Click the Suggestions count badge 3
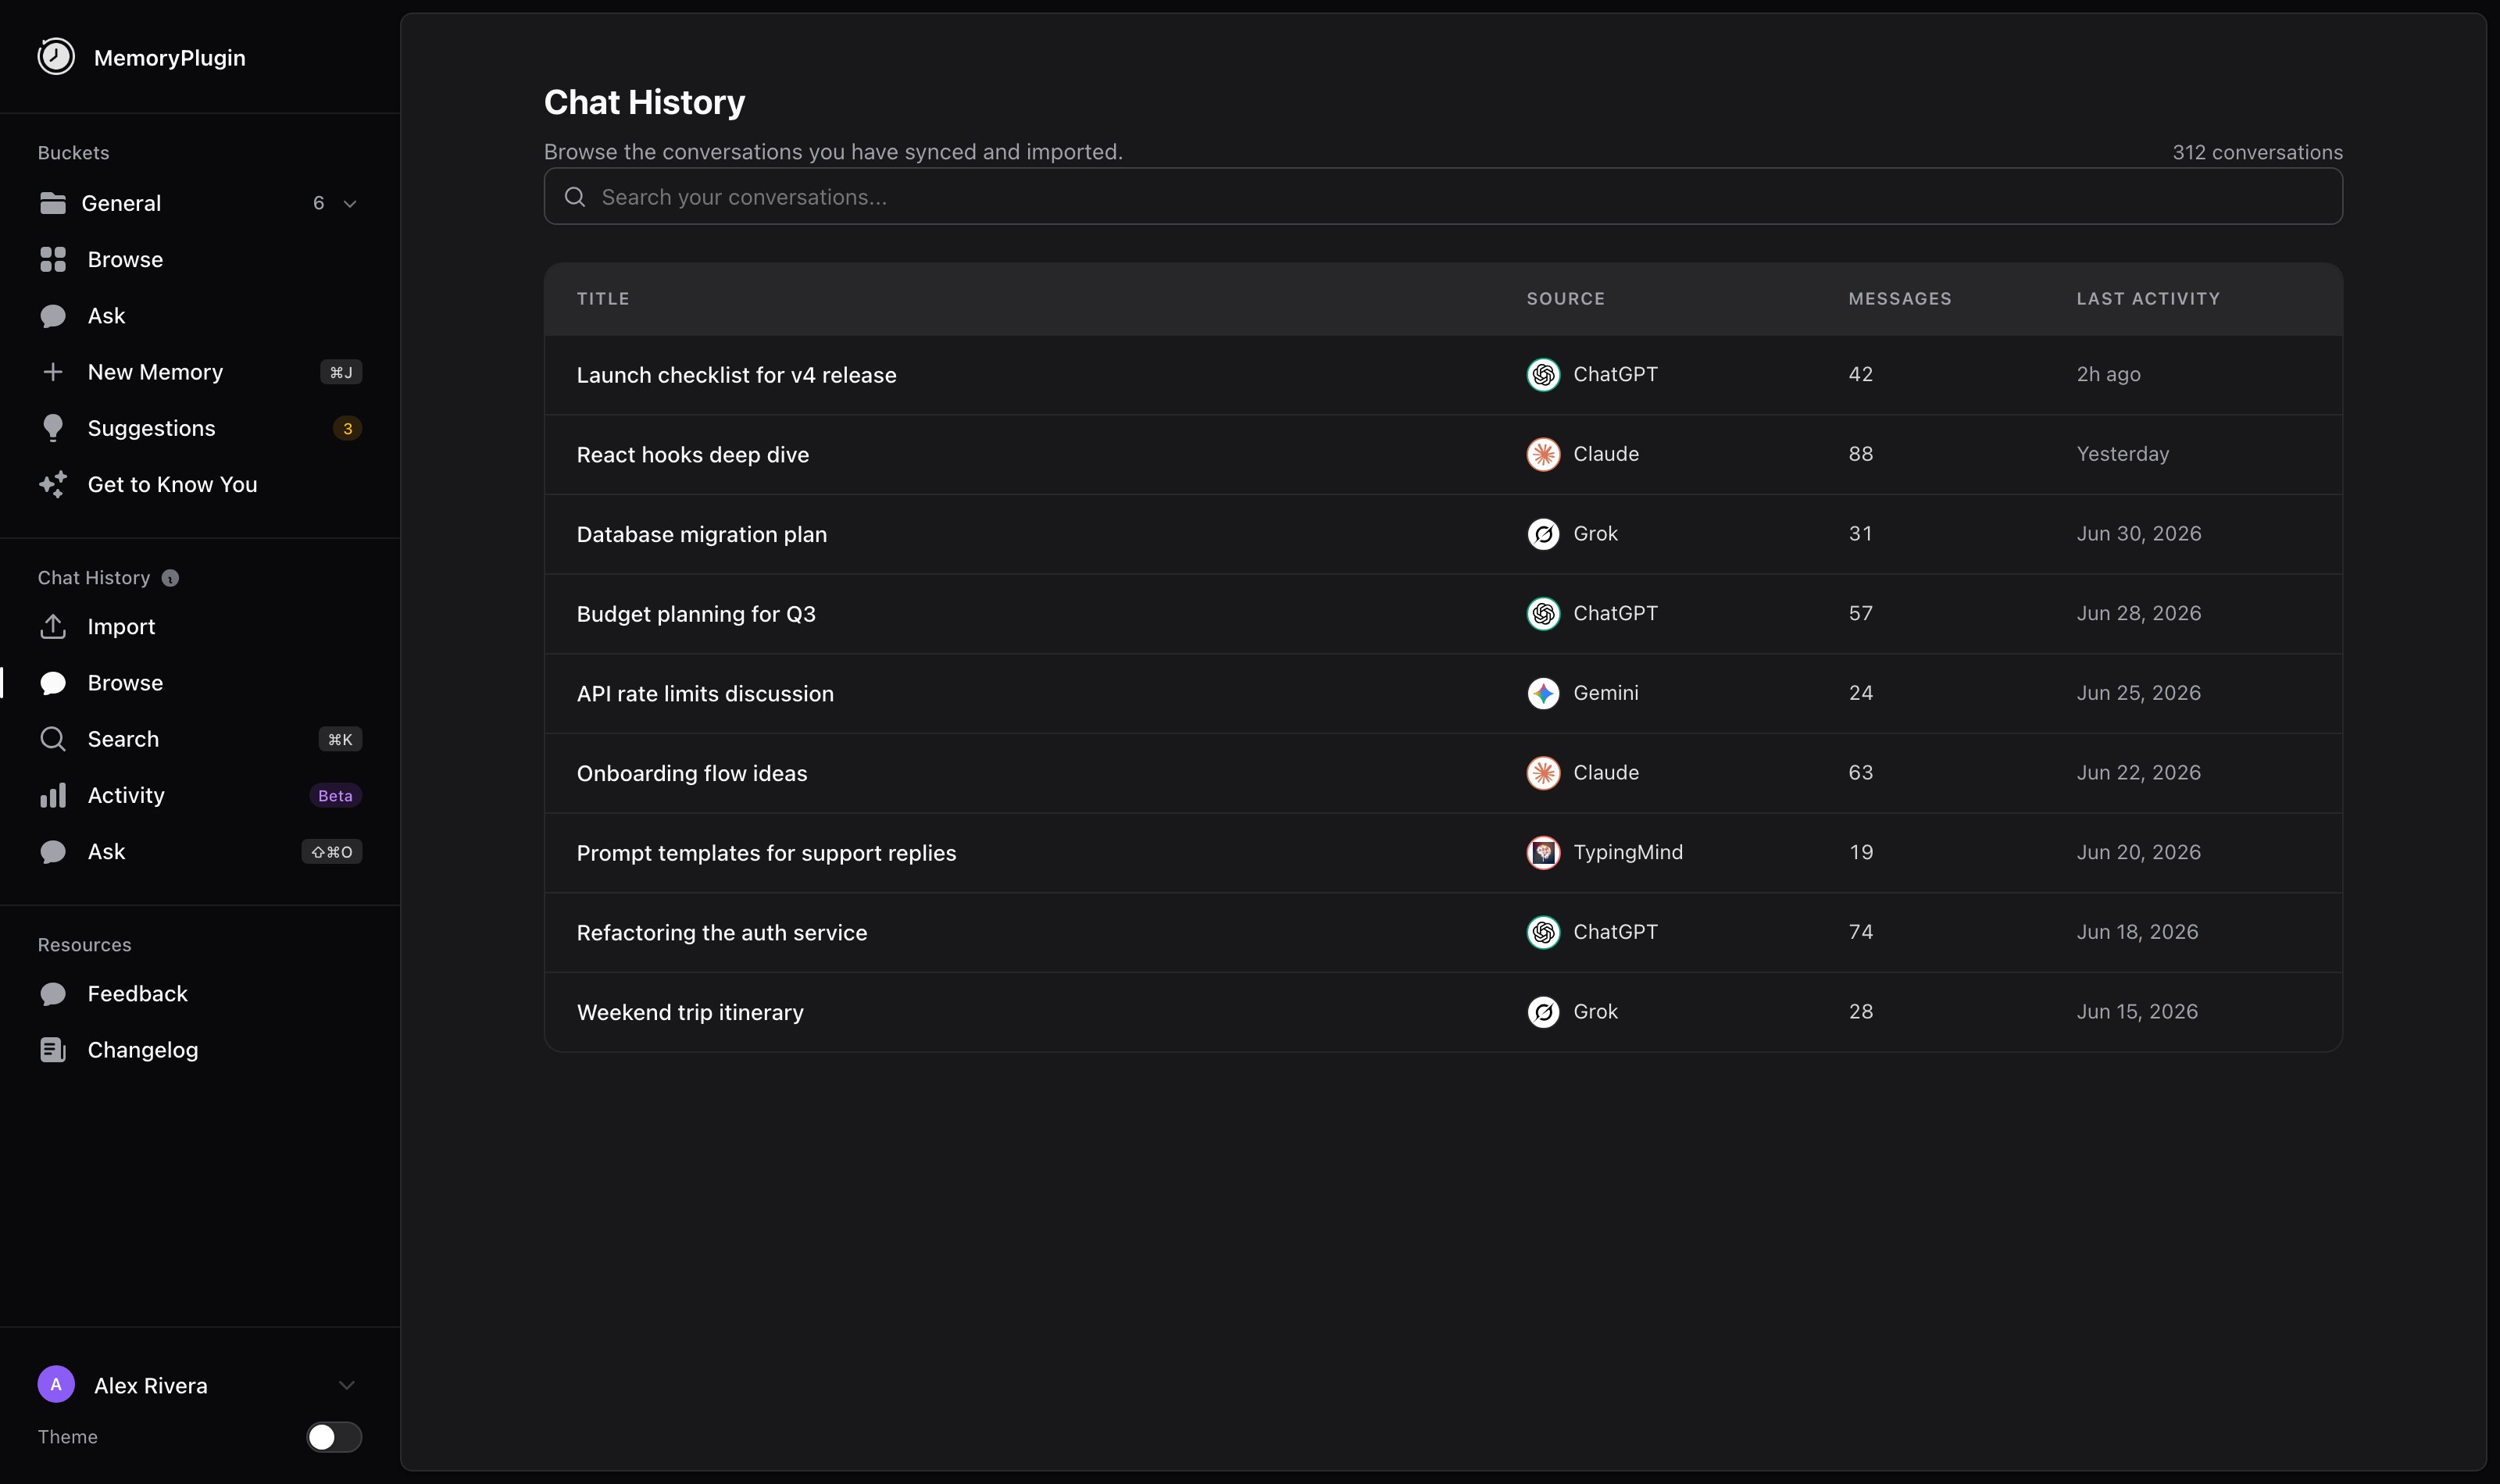This screenshot has height=1484, width=2500. (x=347, y=429)
